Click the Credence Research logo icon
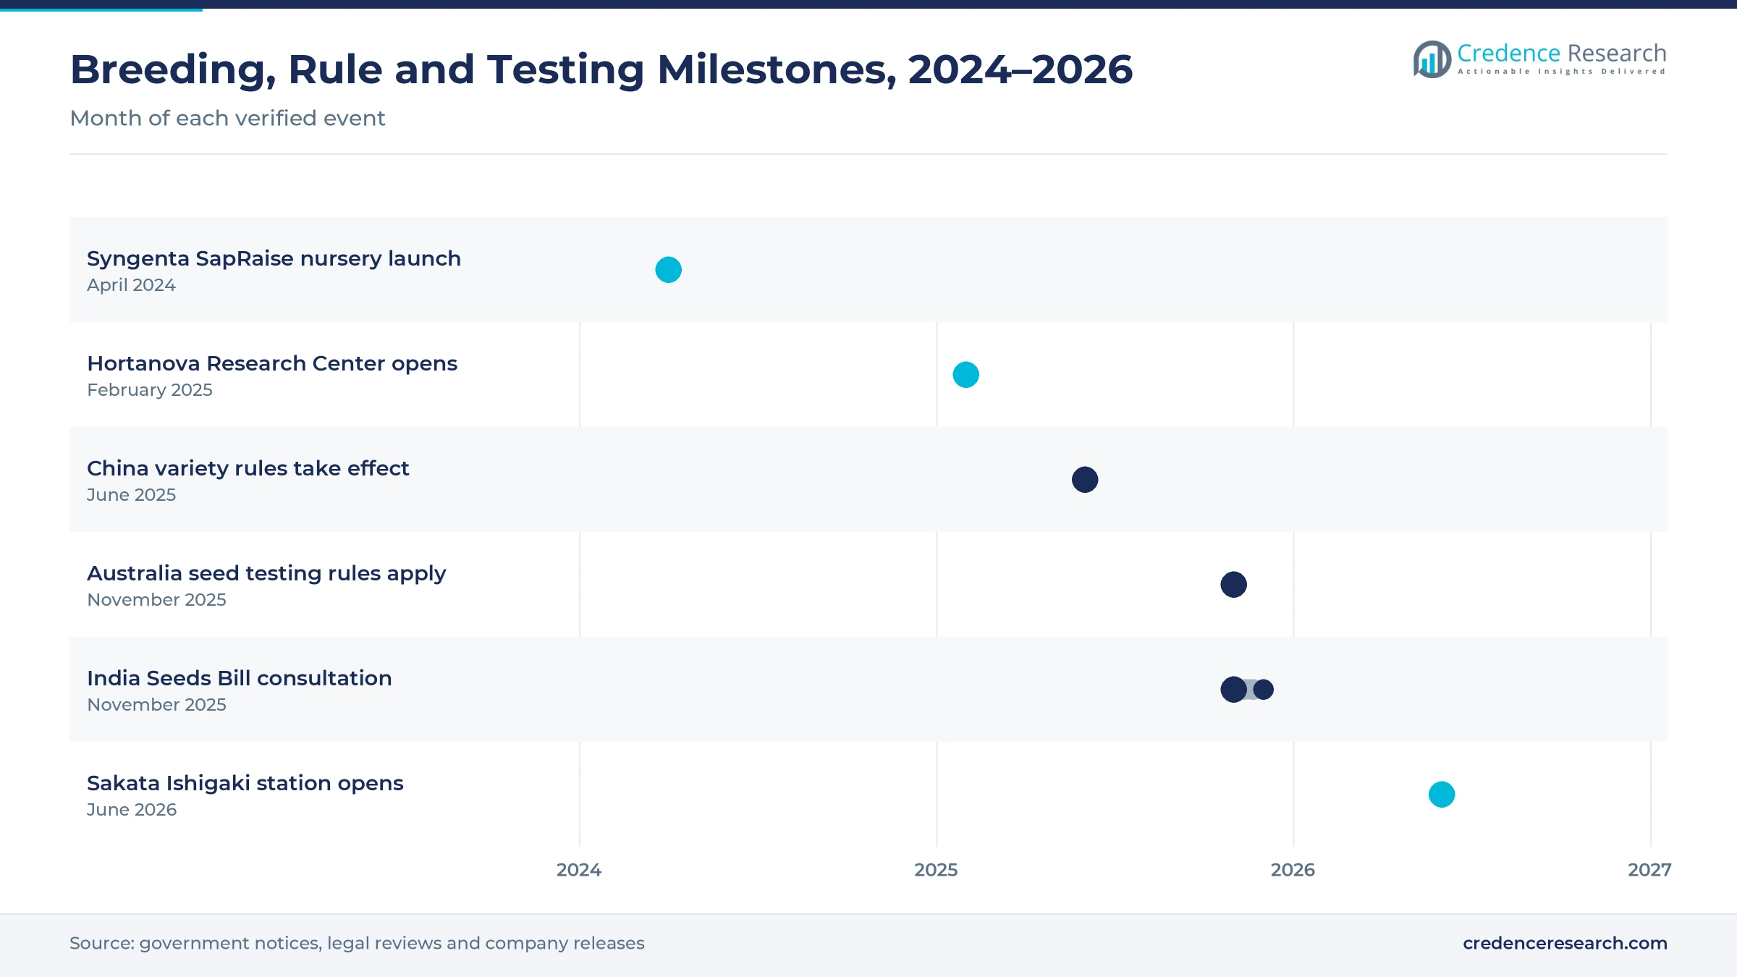 1432,59
